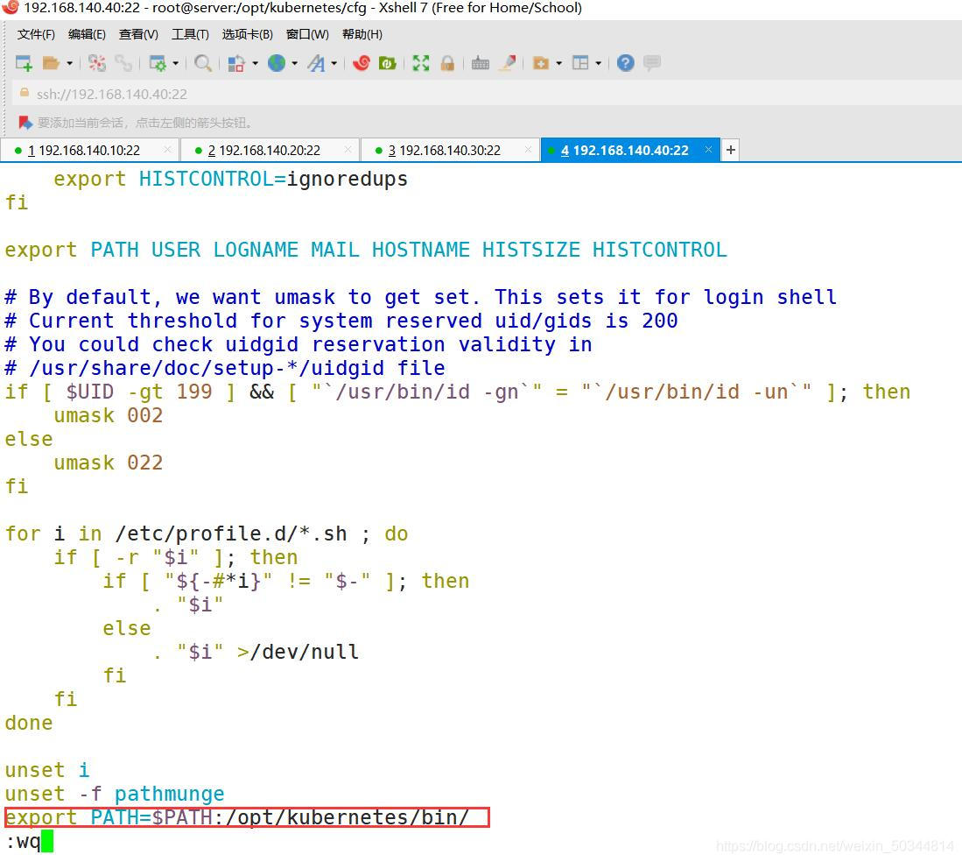
Task: Expand the Font dropdown arrow
Action: (x=334, y=62)
